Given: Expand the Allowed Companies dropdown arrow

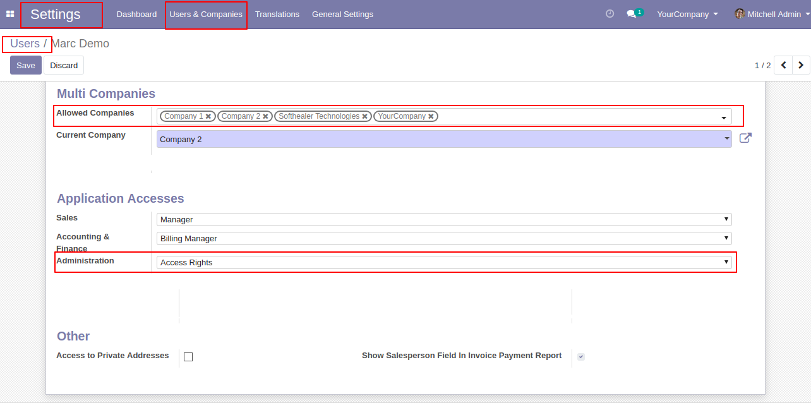Looking at the screenshot, I should click(723, 118).
